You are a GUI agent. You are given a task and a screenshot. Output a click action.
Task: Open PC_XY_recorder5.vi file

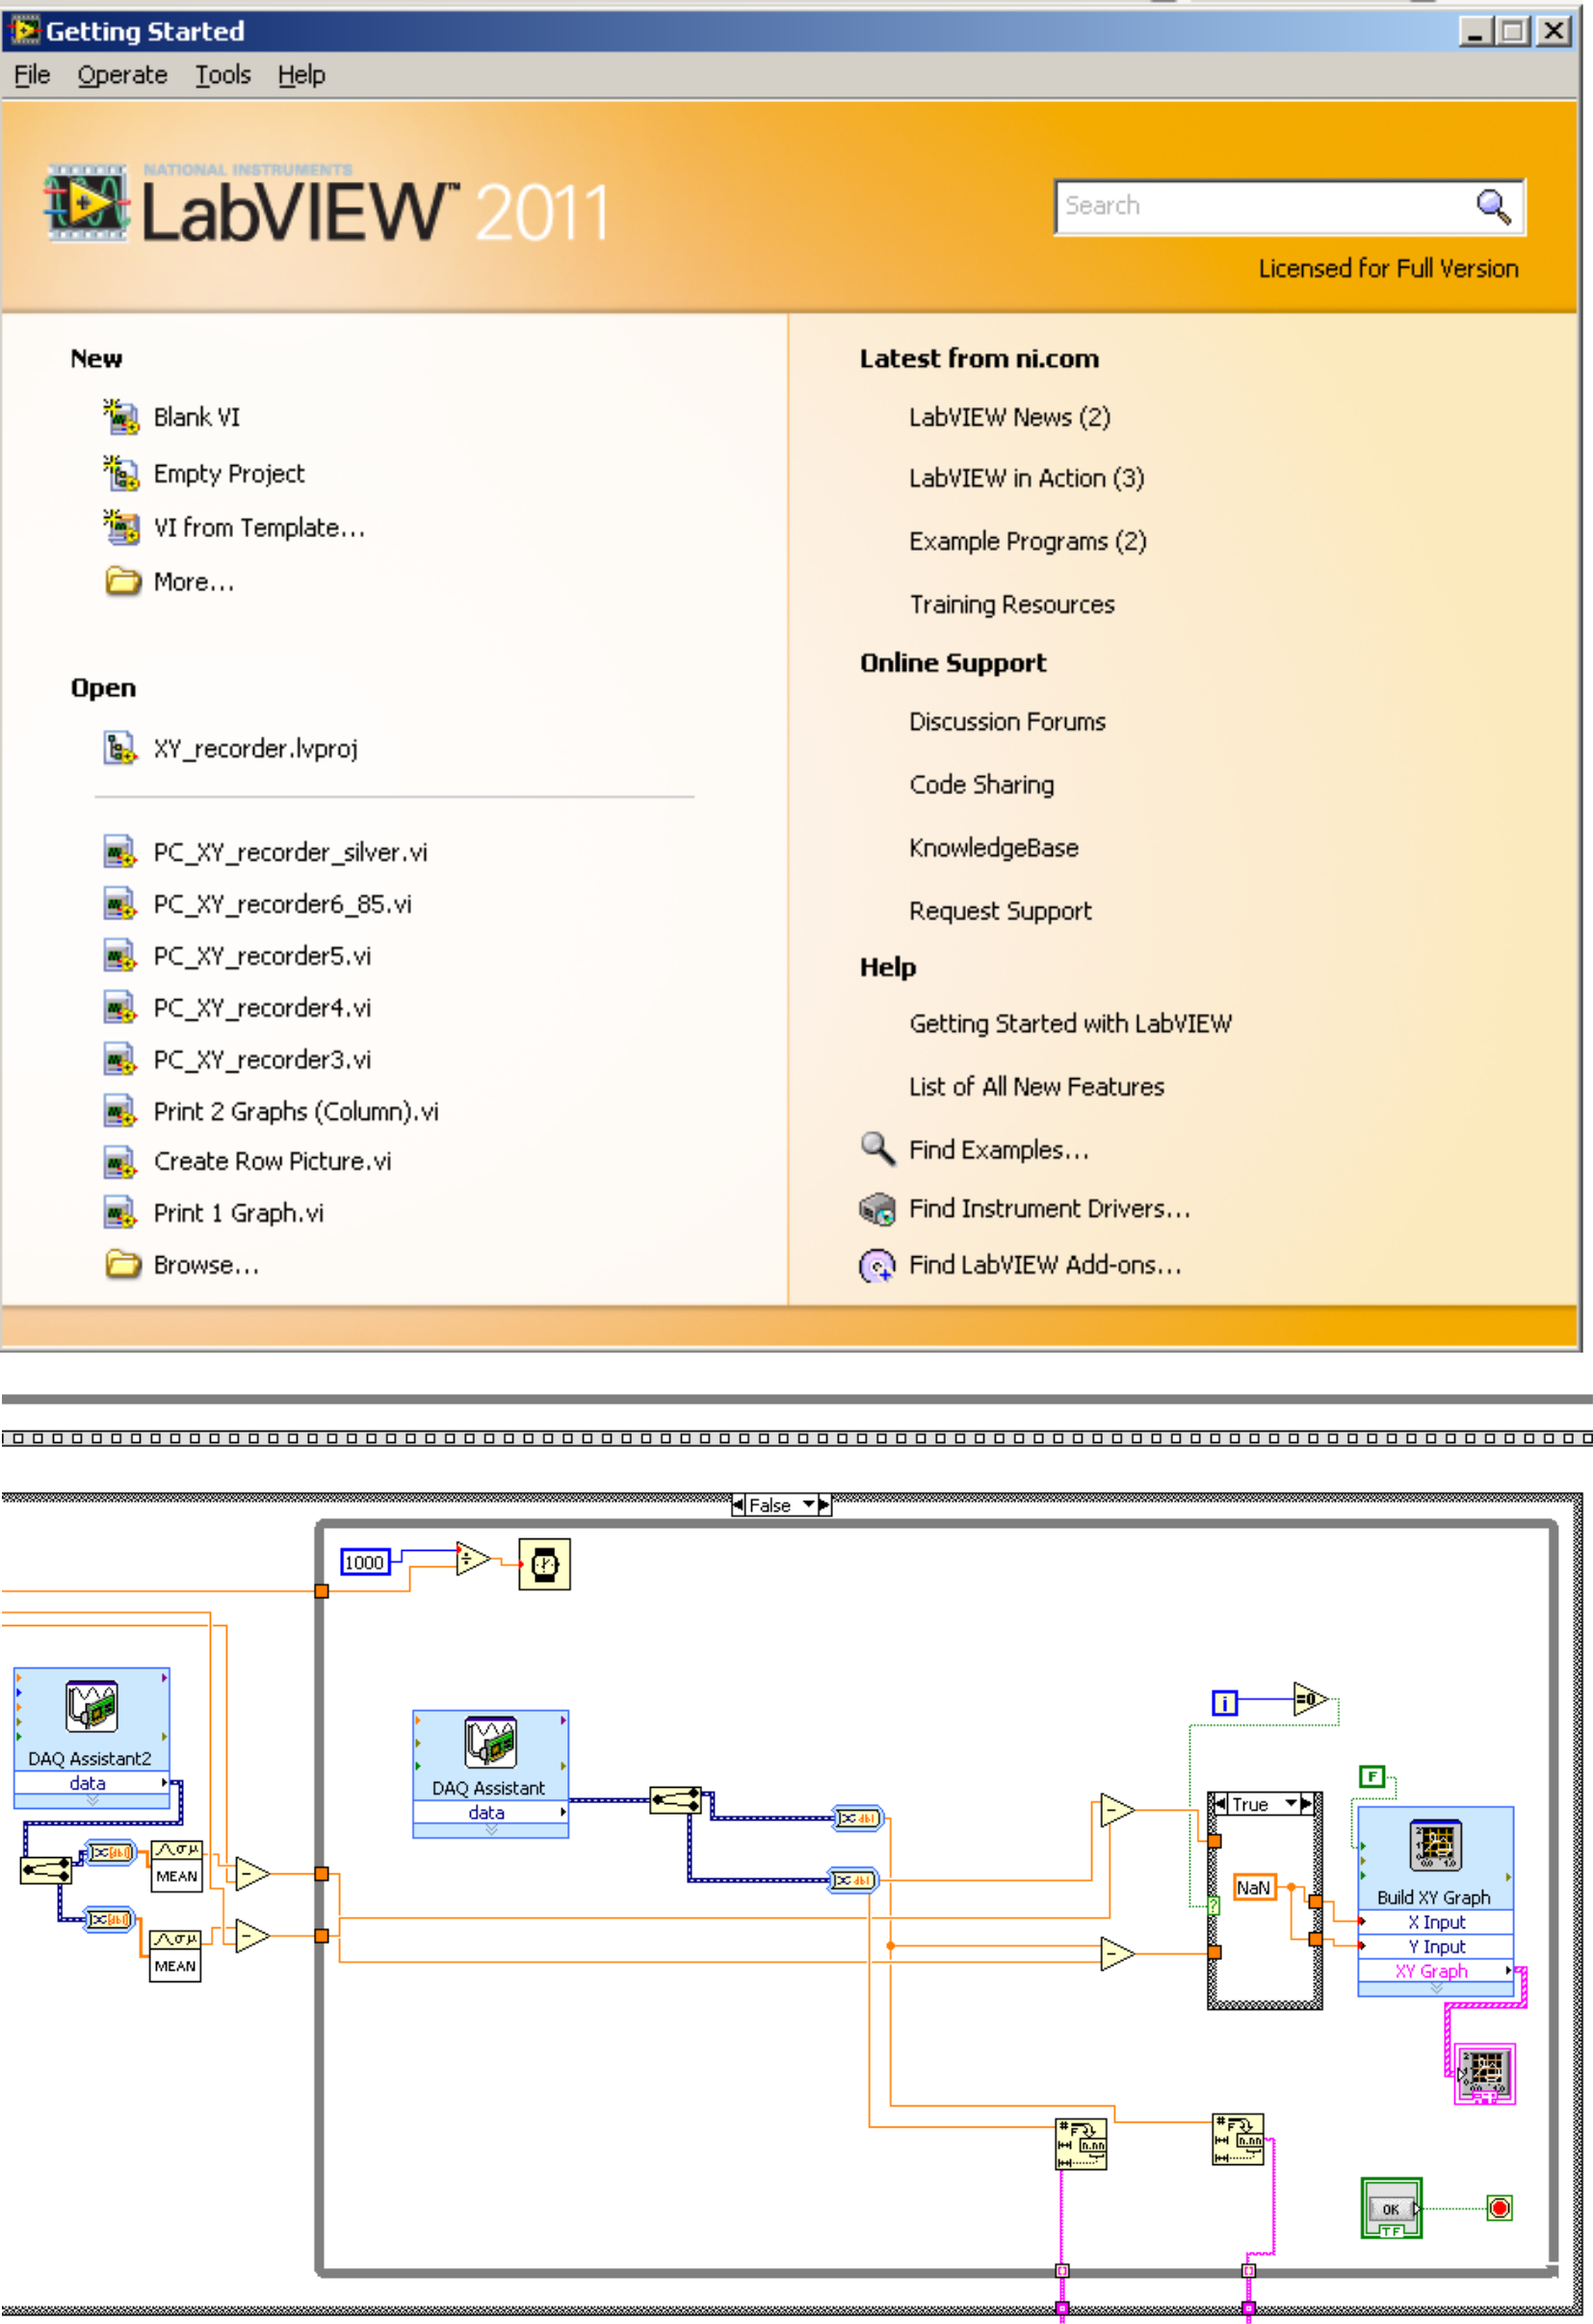[262, 956]
